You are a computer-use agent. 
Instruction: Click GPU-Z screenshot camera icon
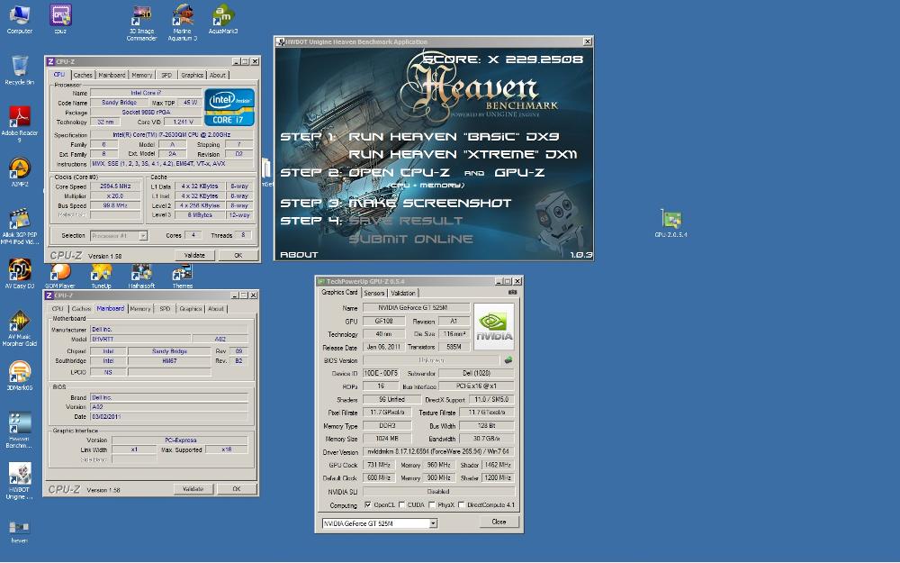click(x=513, y=293)
